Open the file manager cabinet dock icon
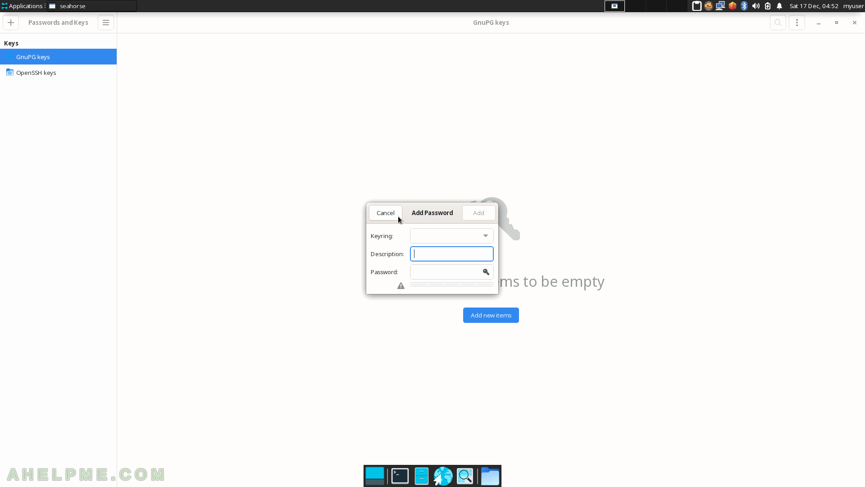The height and width of the screenshot is (487, 865). pyautogui.click(x=422, y=476)
